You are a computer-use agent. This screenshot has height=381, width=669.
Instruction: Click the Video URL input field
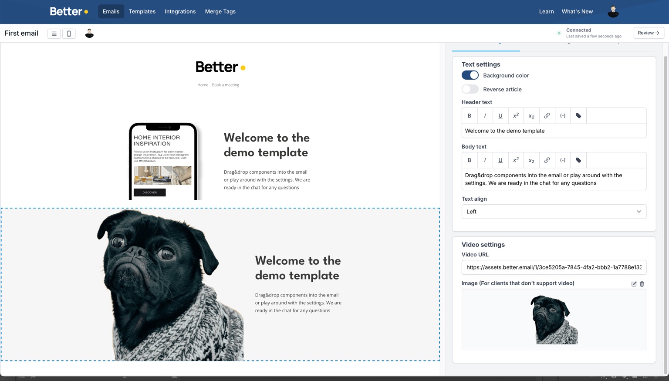click(554, 267)
